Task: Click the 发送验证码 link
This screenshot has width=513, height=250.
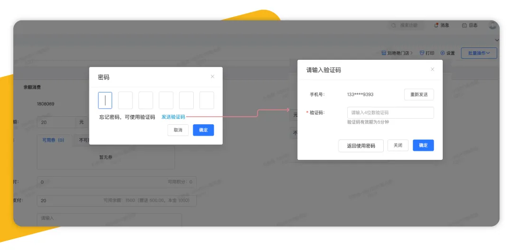Action: (173, 117)
